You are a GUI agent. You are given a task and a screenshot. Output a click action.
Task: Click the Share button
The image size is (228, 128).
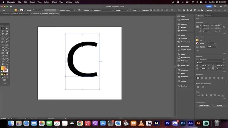(209, 6)
